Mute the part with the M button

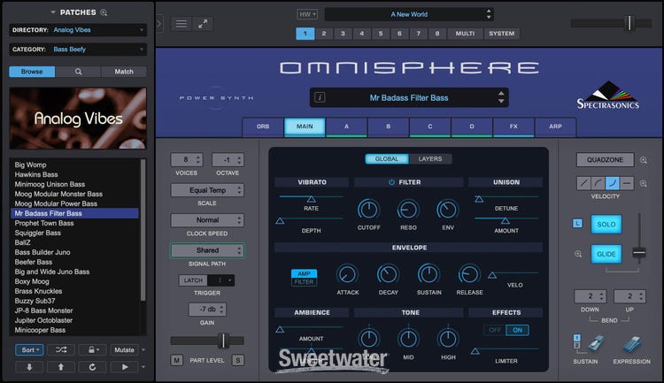click(x=177, y=360)
